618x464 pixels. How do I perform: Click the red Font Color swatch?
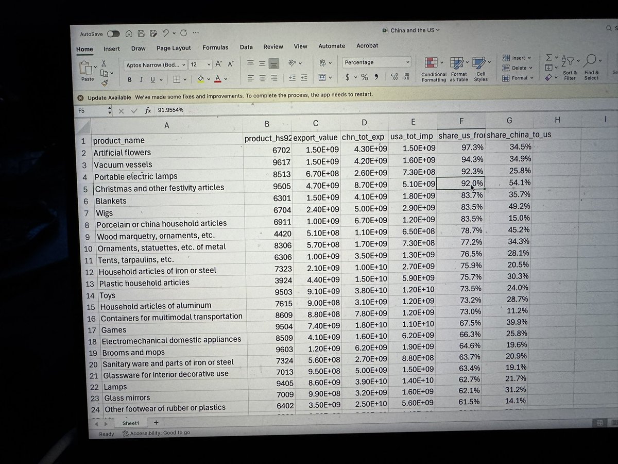click(x=218, y=79)
